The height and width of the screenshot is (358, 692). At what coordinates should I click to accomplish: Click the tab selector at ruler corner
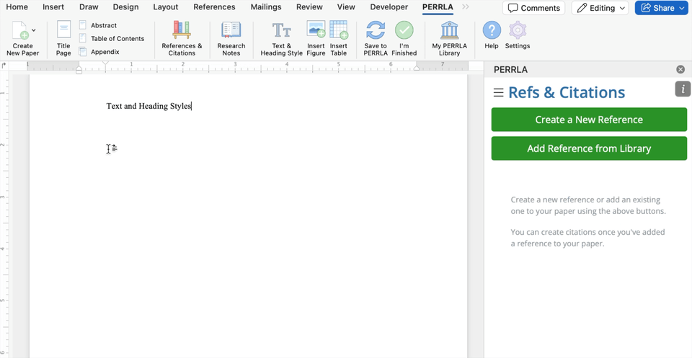click(x=4, y=66)
